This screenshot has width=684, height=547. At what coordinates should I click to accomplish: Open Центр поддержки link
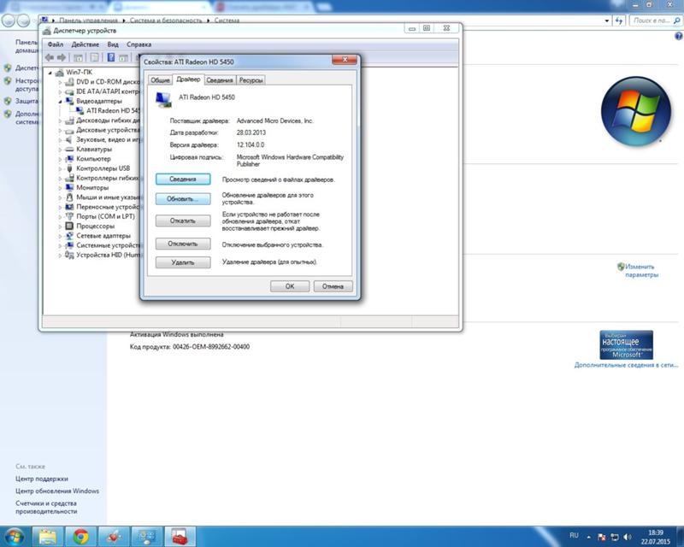(42, 479)
